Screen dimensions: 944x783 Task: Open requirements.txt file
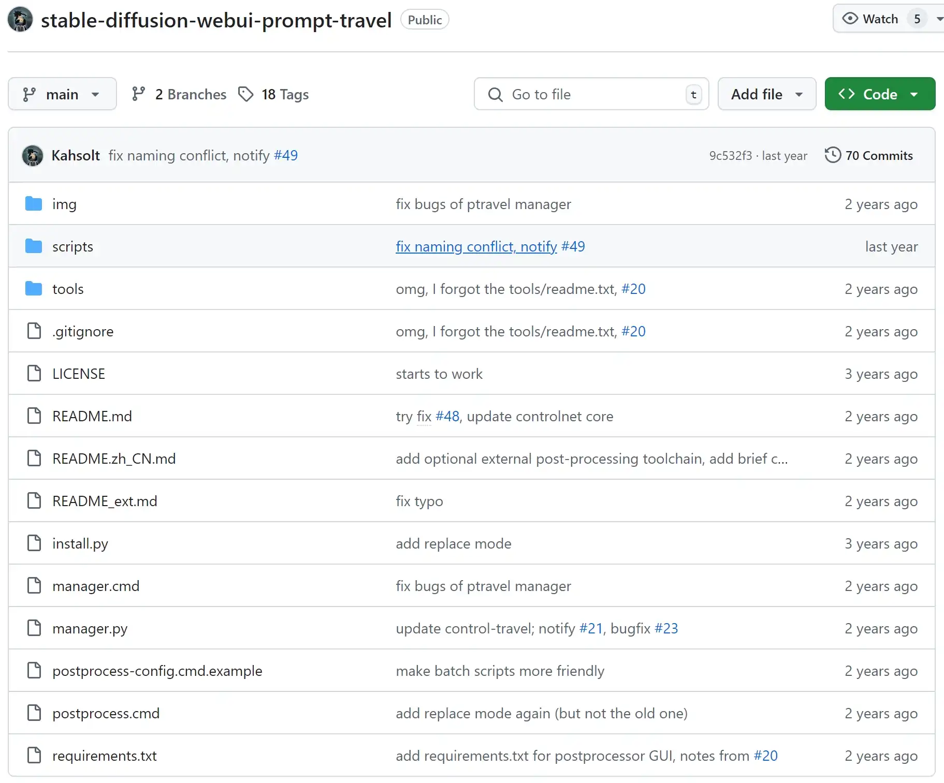click(x=105, y=756)
